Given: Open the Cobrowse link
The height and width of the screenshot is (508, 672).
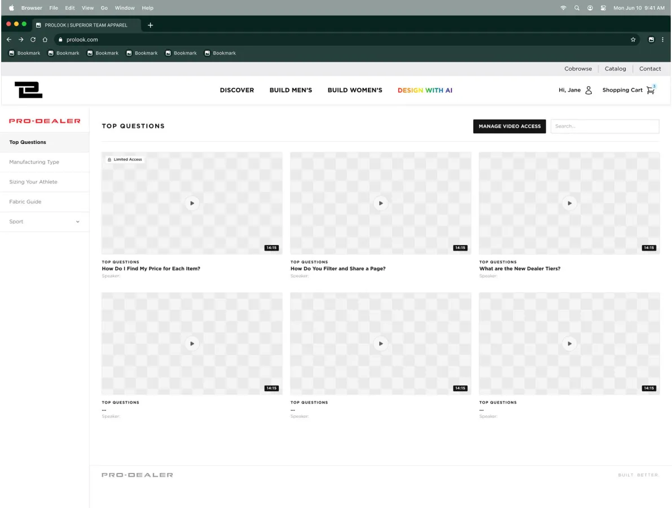Looking at the screenshot, I should 578,69.
